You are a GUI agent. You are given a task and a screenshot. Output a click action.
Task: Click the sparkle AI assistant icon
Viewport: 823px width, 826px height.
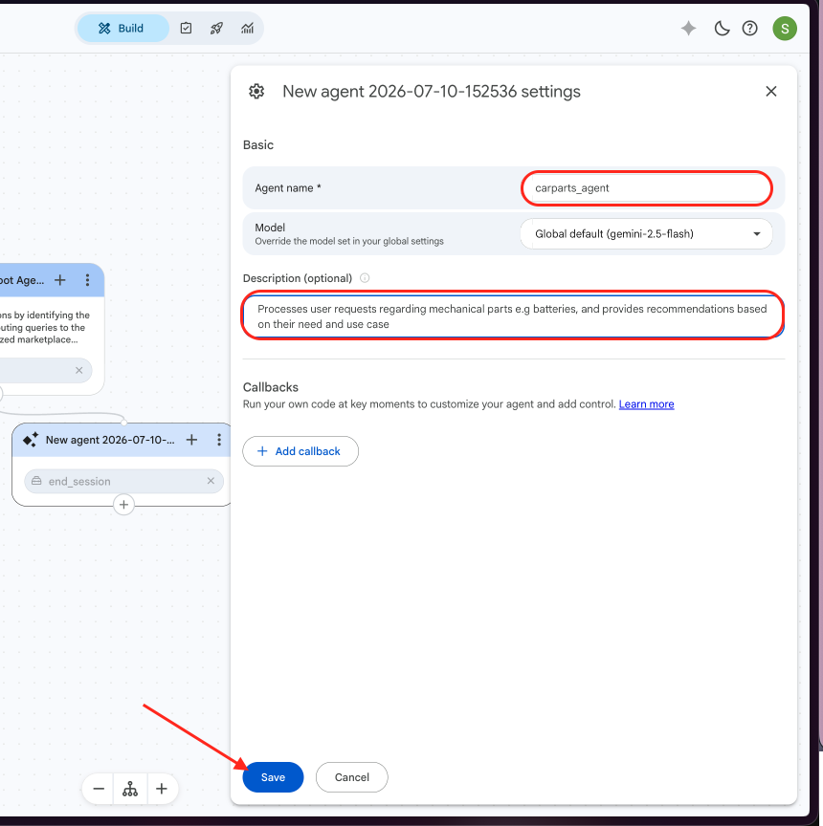click(x=688, y=29)
